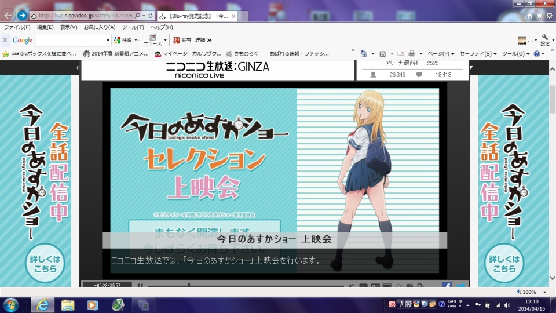Image resolution: width=556 pixels, height=313 pixels.
Task: Click the 共有 share button
Action: pos(182,40)
